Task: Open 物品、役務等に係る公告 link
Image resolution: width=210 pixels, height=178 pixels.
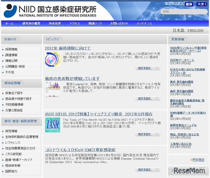Action: (184, 135)
